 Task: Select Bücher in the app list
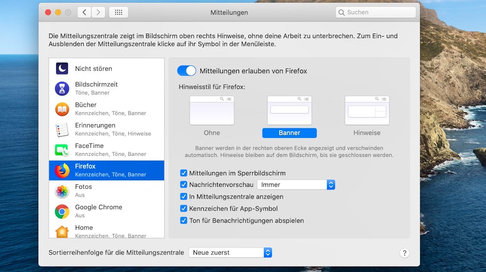107,109
